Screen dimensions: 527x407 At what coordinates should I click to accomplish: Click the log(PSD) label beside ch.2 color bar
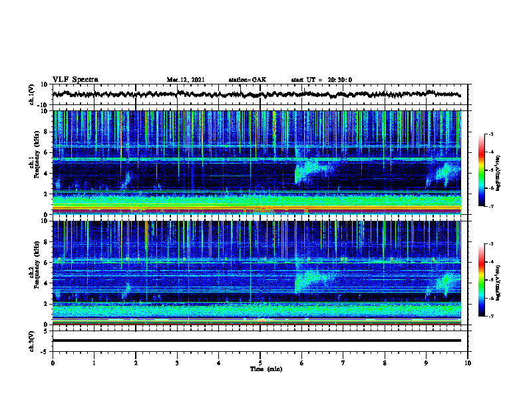[498, 283]
